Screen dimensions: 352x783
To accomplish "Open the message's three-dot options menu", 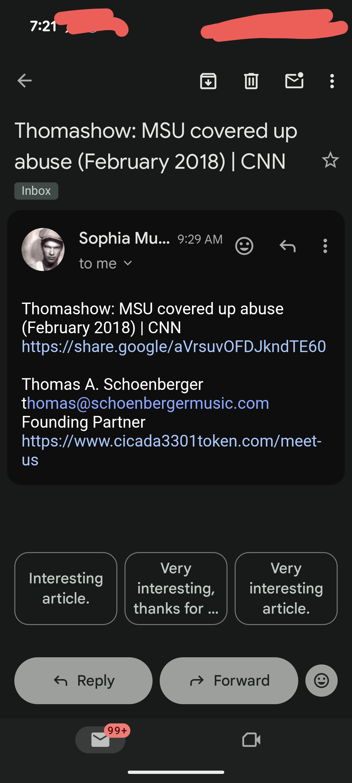I will 325,246.
